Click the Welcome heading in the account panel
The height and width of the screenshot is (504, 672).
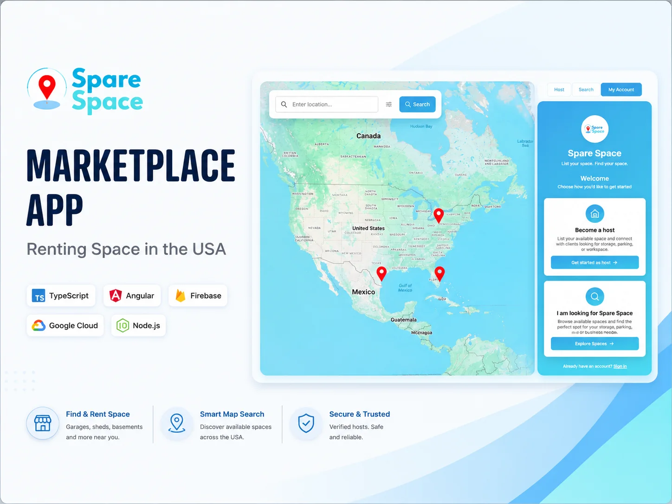pyautogui.click(x=594, y=178)
